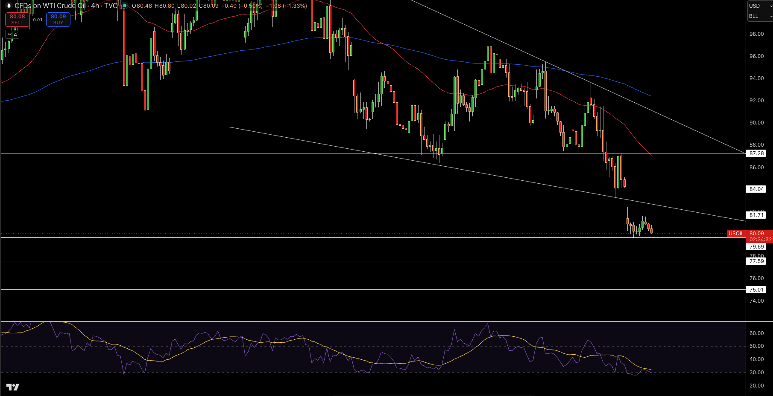Viewport: 773px width, 396px height.
Task: Click the 92.00 price scale value
Action: pos(757,101)
